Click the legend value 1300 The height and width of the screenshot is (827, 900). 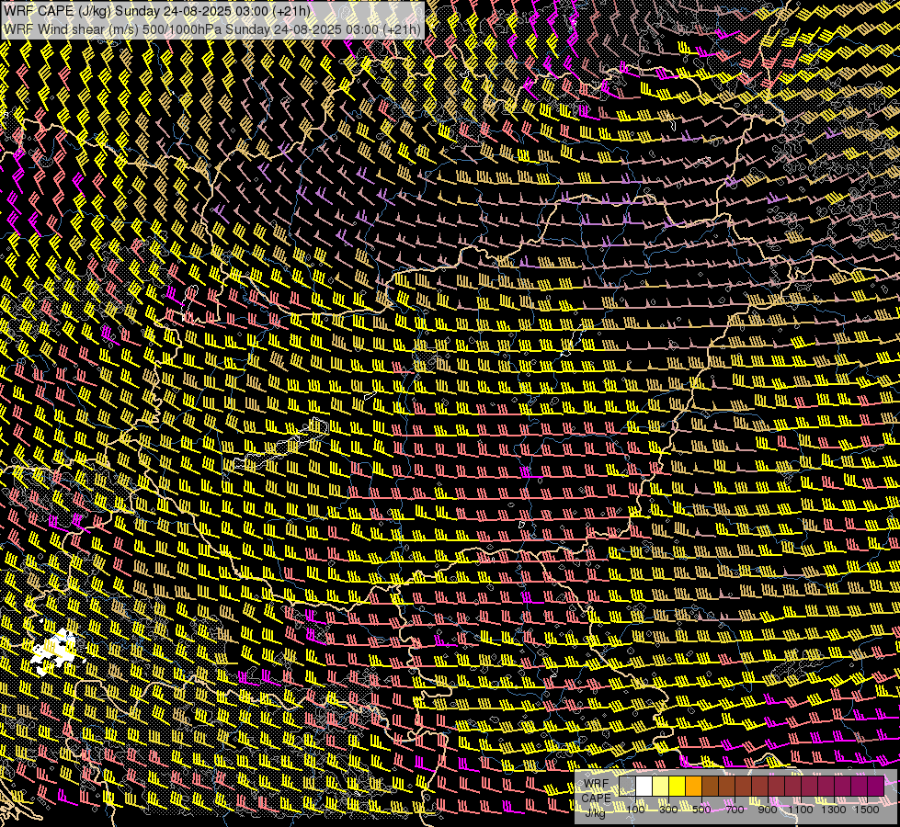click(834, 810)
